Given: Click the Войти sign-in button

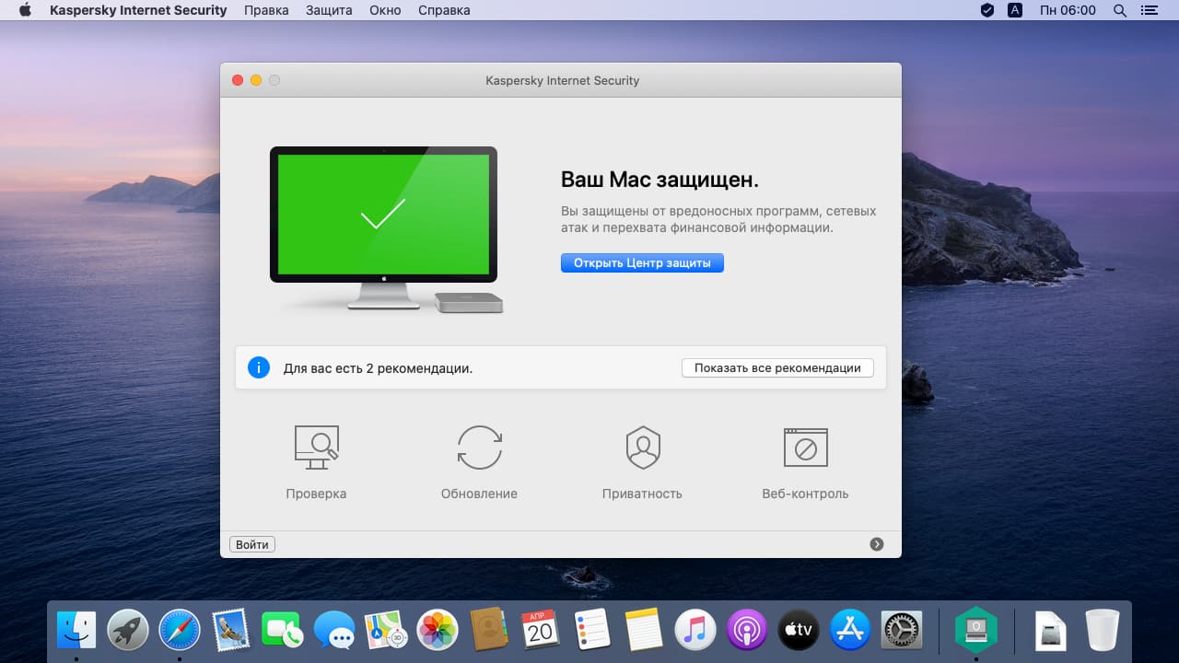Looking at the screenshot, I should click(x=251, y=544).
